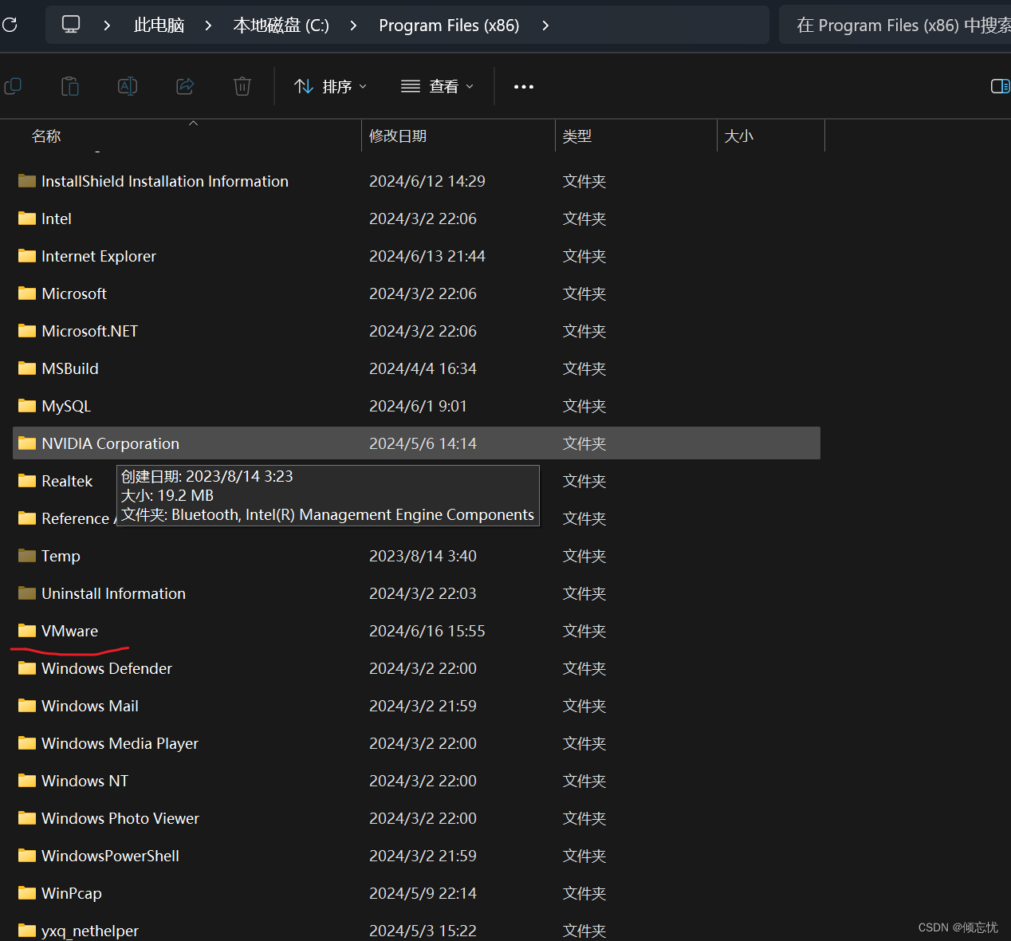Select the Windows Mail folder name
The image size is (1011, 941).
(90, 706)
